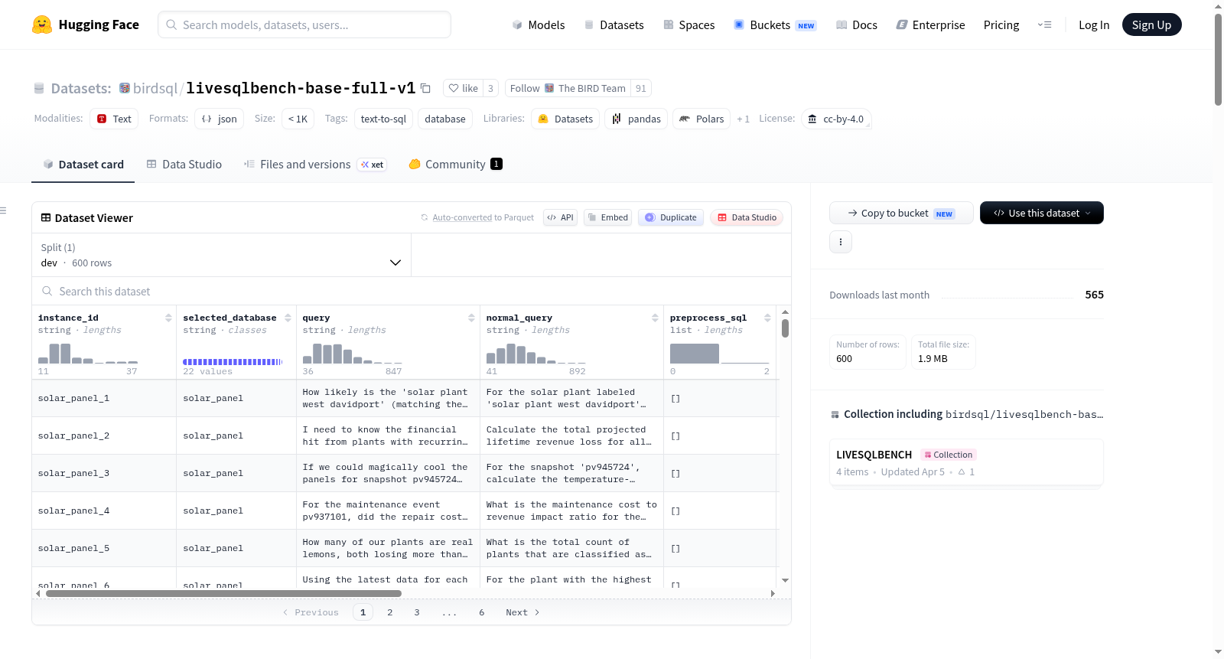Viewport: 1224px width, 659px height.
Task: Click the navigation extra menu icon
Action: 1044,24
